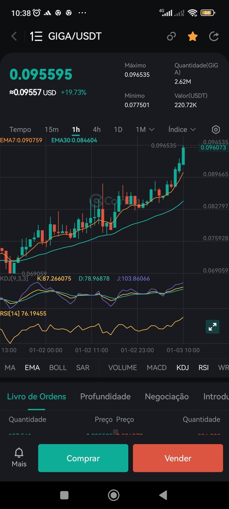Tap the 0.096073 current price tag on axis
229x509 pixels.
pyautogui.click(x=214, y=148)
